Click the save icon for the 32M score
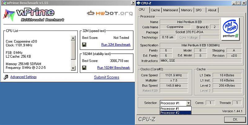 click(84, 44)
